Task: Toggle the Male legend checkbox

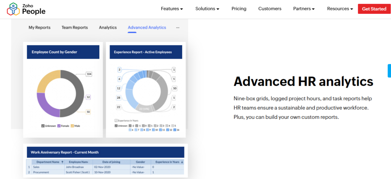Action: [x=72, y=126]
